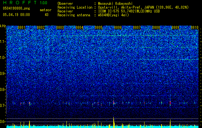Click the 0804 time marker
Image resolution: width=202 pixels, height=128 pixels.
click(x=79, y=28)
